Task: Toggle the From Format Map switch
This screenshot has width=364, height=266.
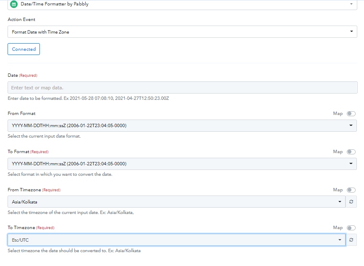Action: (x=351, y=114)
